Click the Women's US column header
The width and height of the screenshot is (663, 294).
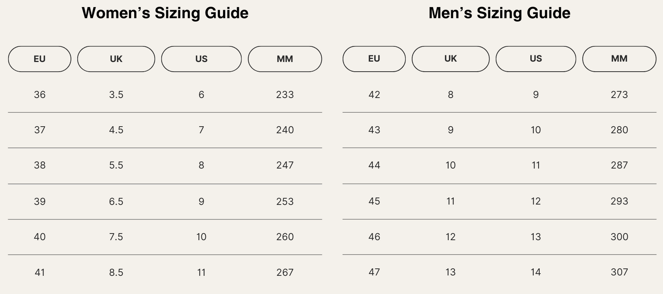(x=201, y=59)
